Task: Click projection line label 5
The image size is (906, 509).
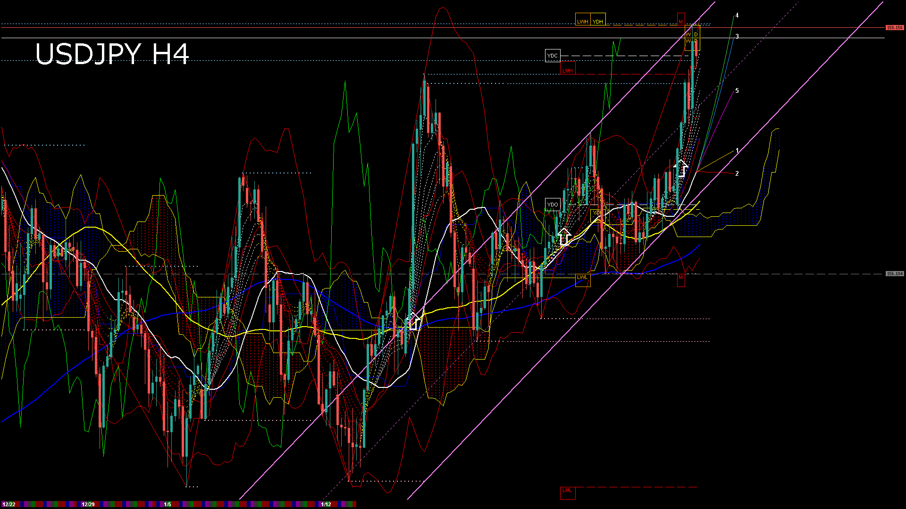Action: [x=737, y=90]
